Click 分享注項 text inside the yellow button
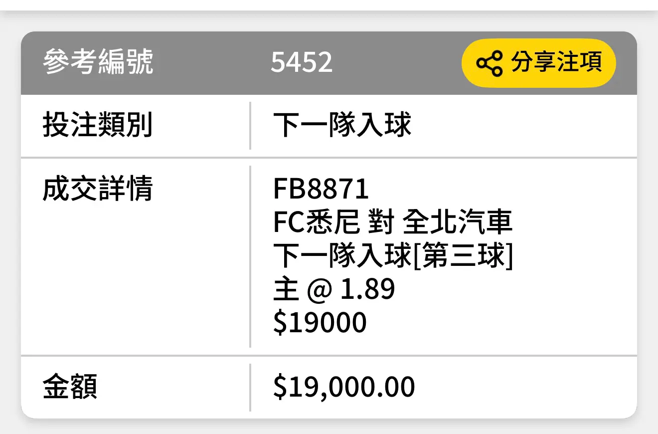 pos(556,63)
